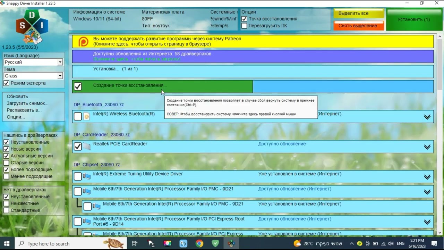Uncheck Актуальные версии filter
The width and height of the screenshot is (444, 250).
[x=6, y=156]
